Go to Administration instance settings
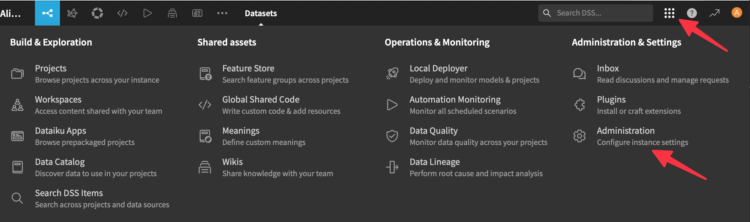The image size is (750, 222). click(625, 131)
